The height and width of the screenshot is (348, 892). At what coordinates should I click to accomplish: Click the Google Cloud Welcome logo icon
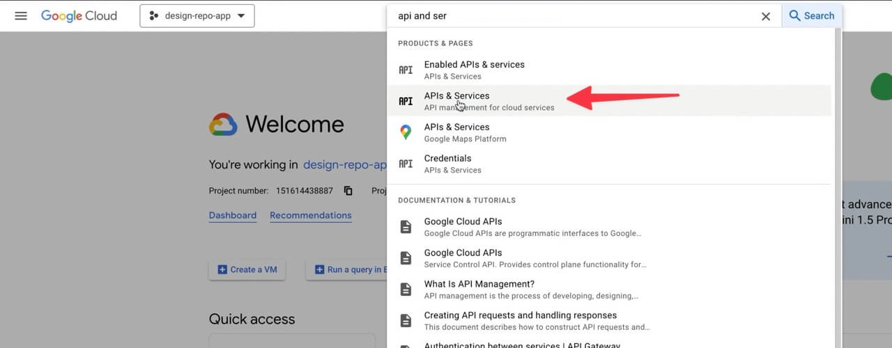pos(224,125)
